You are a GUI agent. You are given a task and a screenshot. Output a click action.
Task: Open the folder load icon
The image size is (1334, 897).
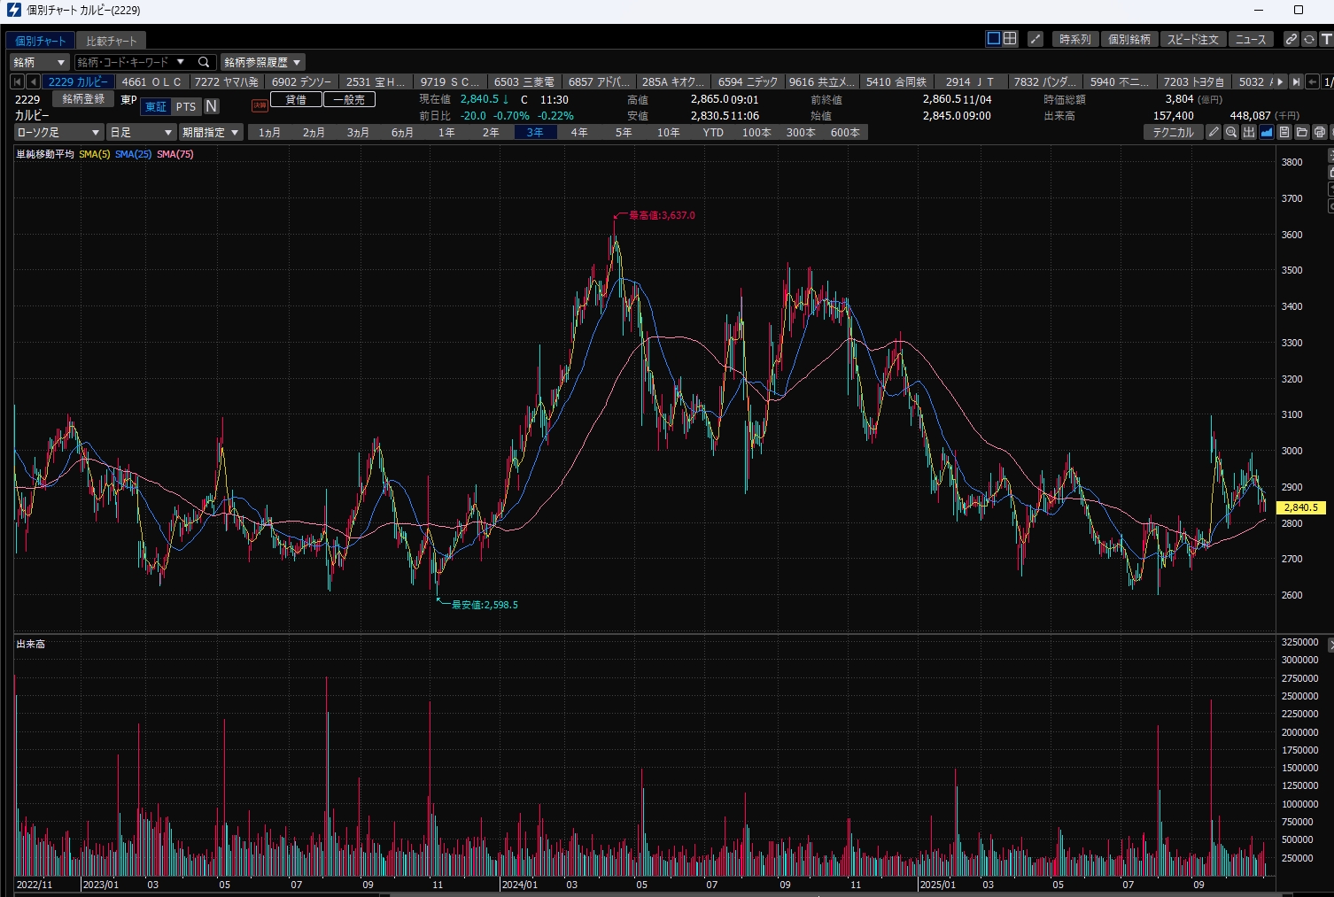[1302, 132]
